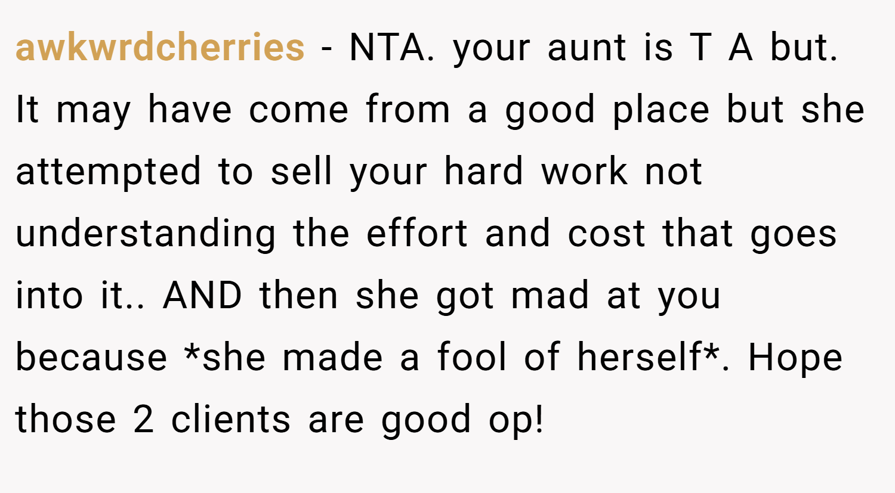The height and width of the screenshot is (493, 895).
Task: Click the word 'herself*' in the comment
Action: pos(648,356)
